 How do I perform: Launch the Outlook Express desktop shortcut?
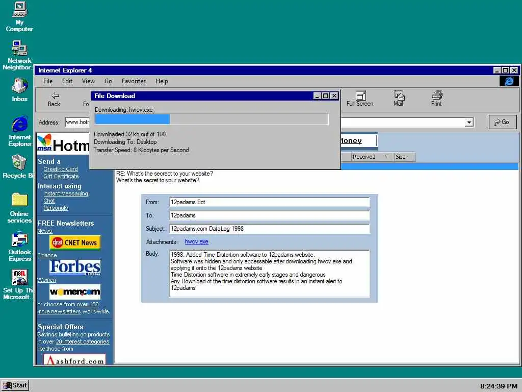[20, 246]
